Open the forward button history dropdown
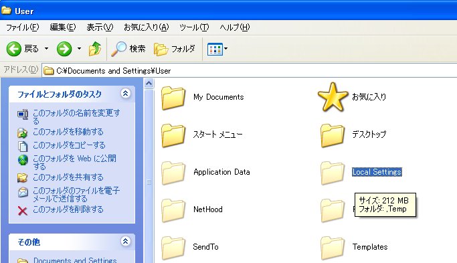The height and width of the screenshot is (263, 457). (79, 49)
